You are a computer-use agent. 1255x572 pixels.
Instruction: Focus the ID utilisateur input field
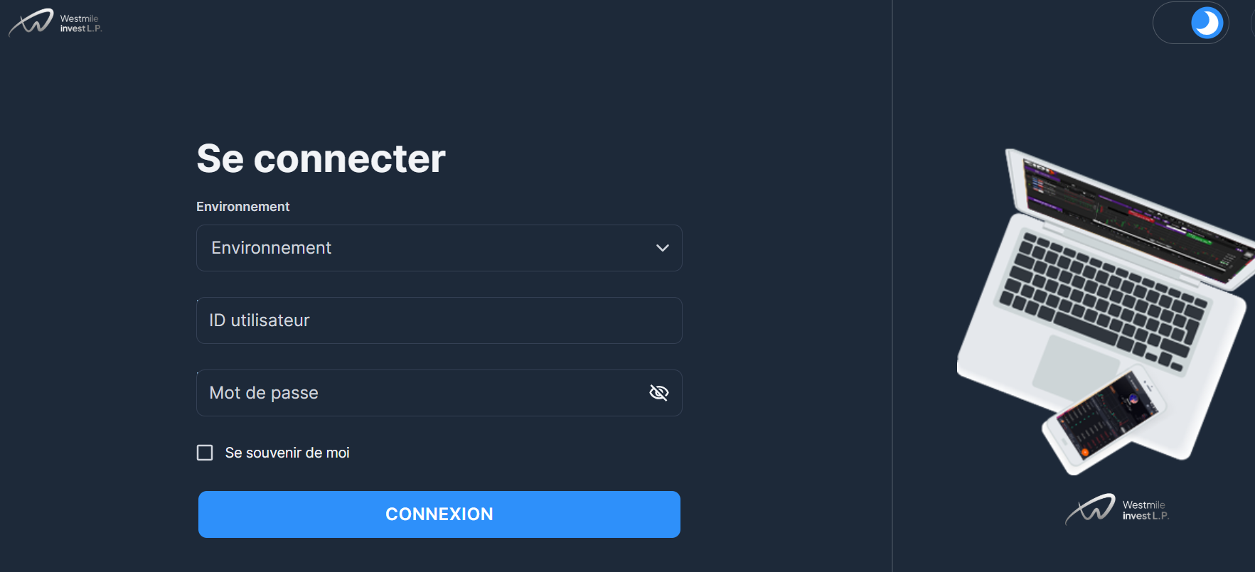tap(439, 320)
